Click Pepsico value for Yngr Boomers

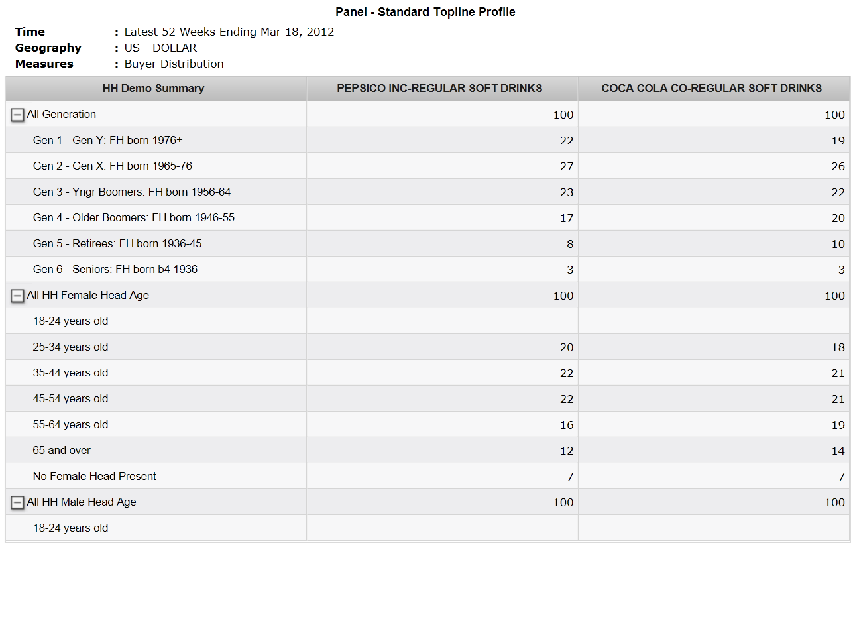click(567, 192)
